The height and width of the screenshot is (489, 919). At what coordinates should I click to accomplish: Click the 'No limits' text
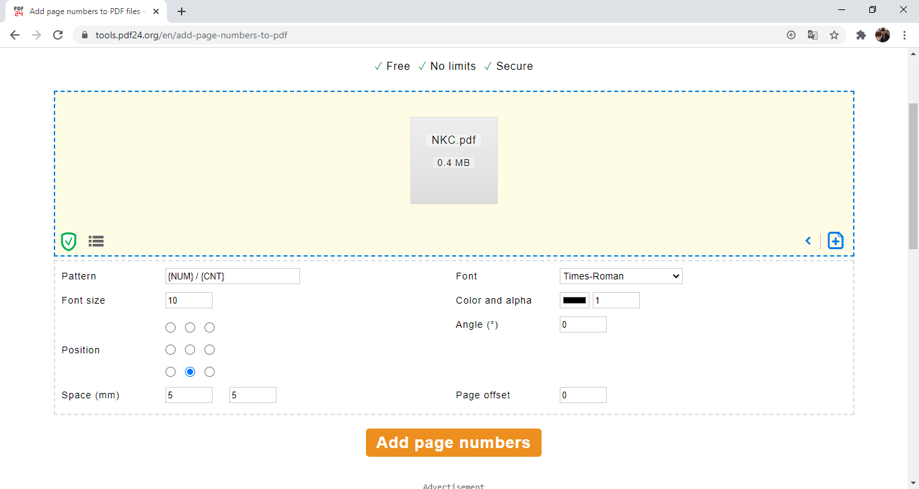coord(453,66)
